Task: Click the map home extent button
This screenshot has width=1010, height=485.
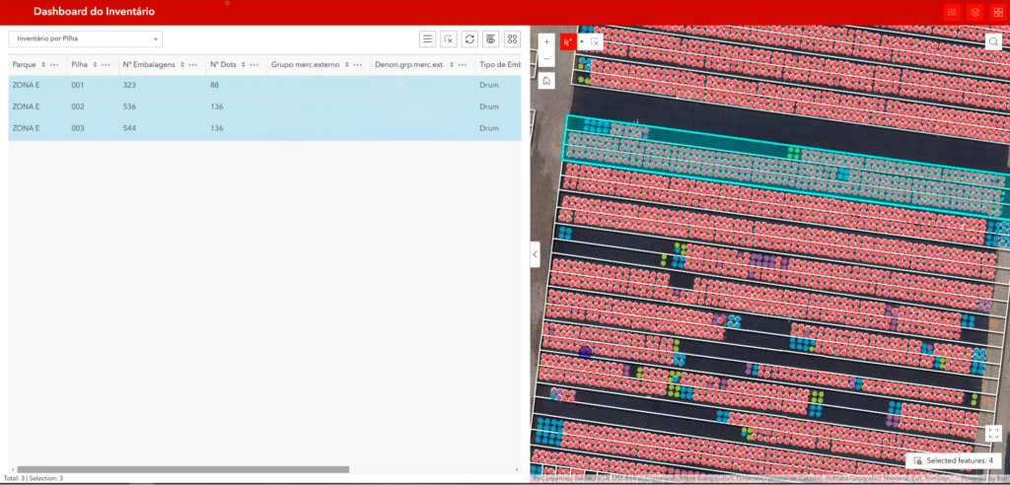Action: point(546,81)
